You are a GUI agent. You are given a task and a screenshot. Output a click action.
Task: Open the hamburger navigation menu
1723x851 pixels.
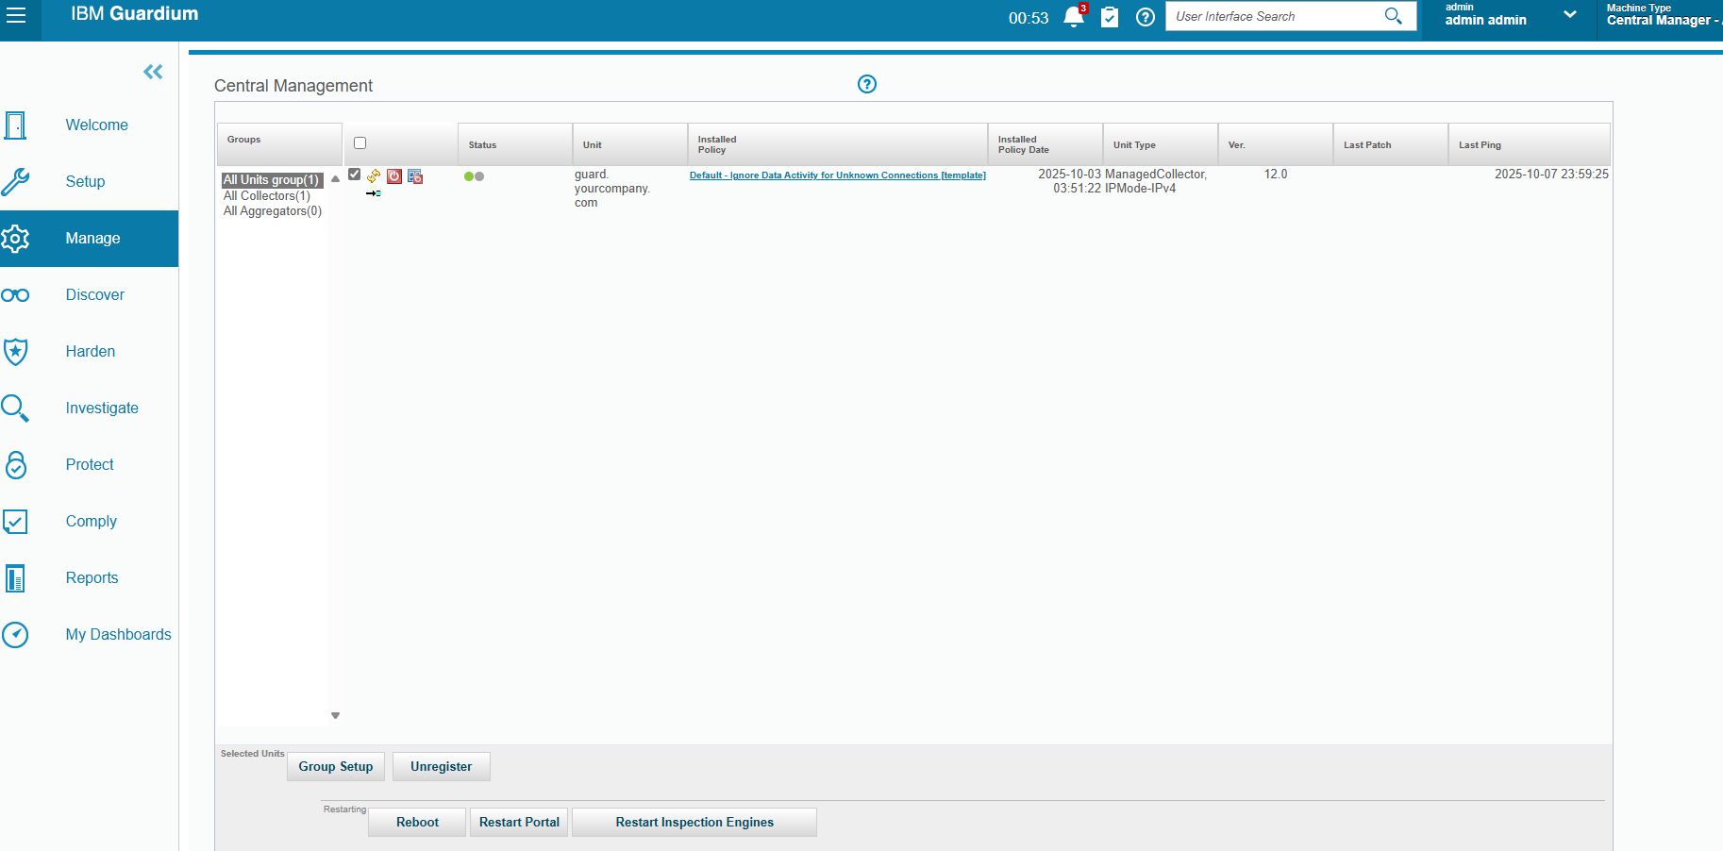(x=16, y=16)
